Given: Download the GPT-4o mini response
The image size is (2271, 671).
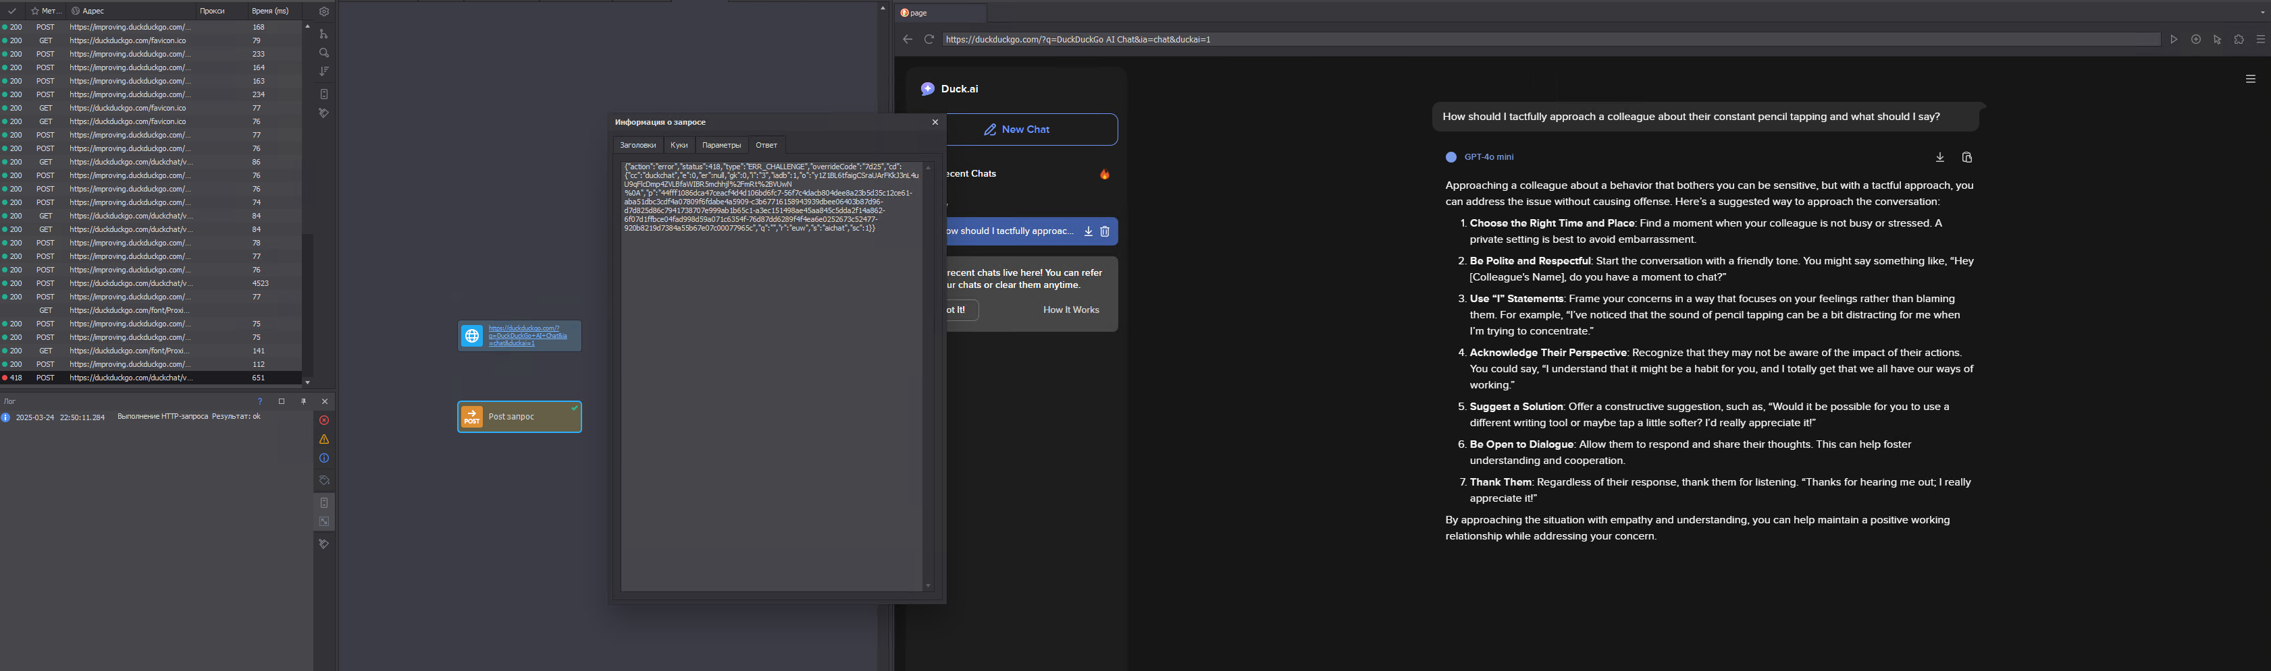Looking at the screenshot, I should [x=1939, y=158].
